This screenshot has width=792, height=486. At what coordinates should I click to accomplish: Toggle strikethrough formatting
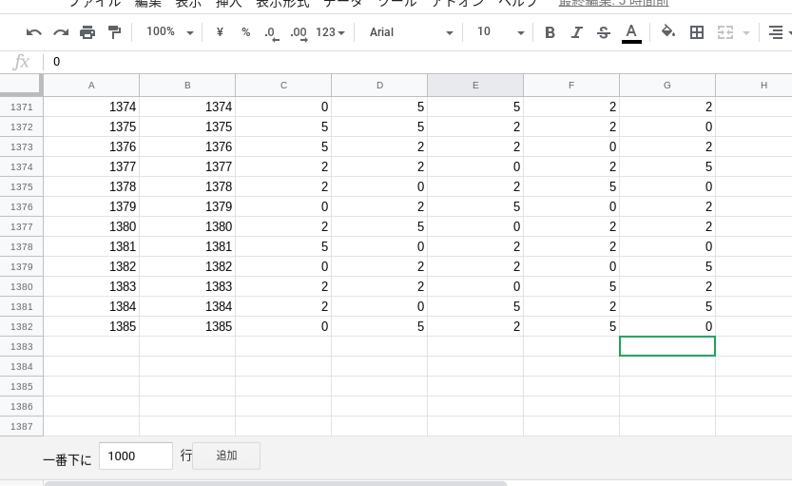(x=604, y=33)
